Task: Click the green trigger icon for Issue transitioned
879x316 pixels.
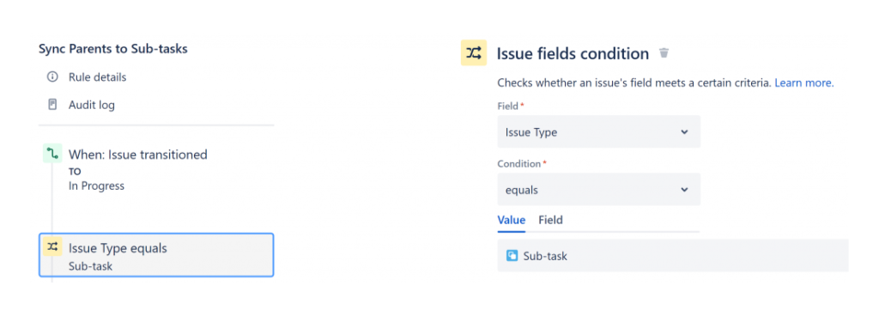Action: [x=52, y=154]
